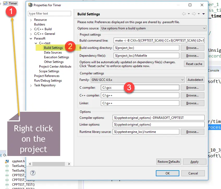Screen dimensions: 221x189
Task: Cancel the Properties dialog
Action: coord(193,173)
